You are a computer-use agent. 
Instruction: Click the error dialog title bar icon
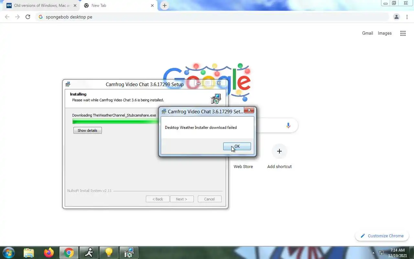click(x=164, y=111)
